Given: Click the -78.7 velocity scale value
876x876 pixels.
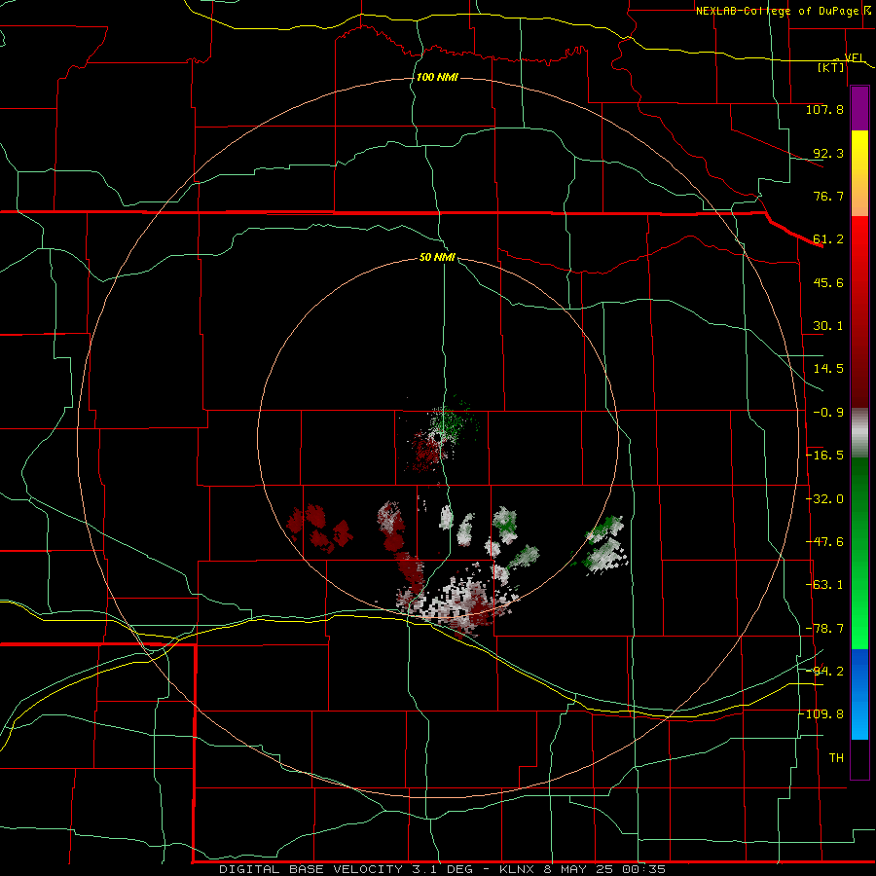Looking at the screenshot, I should 824,629.
